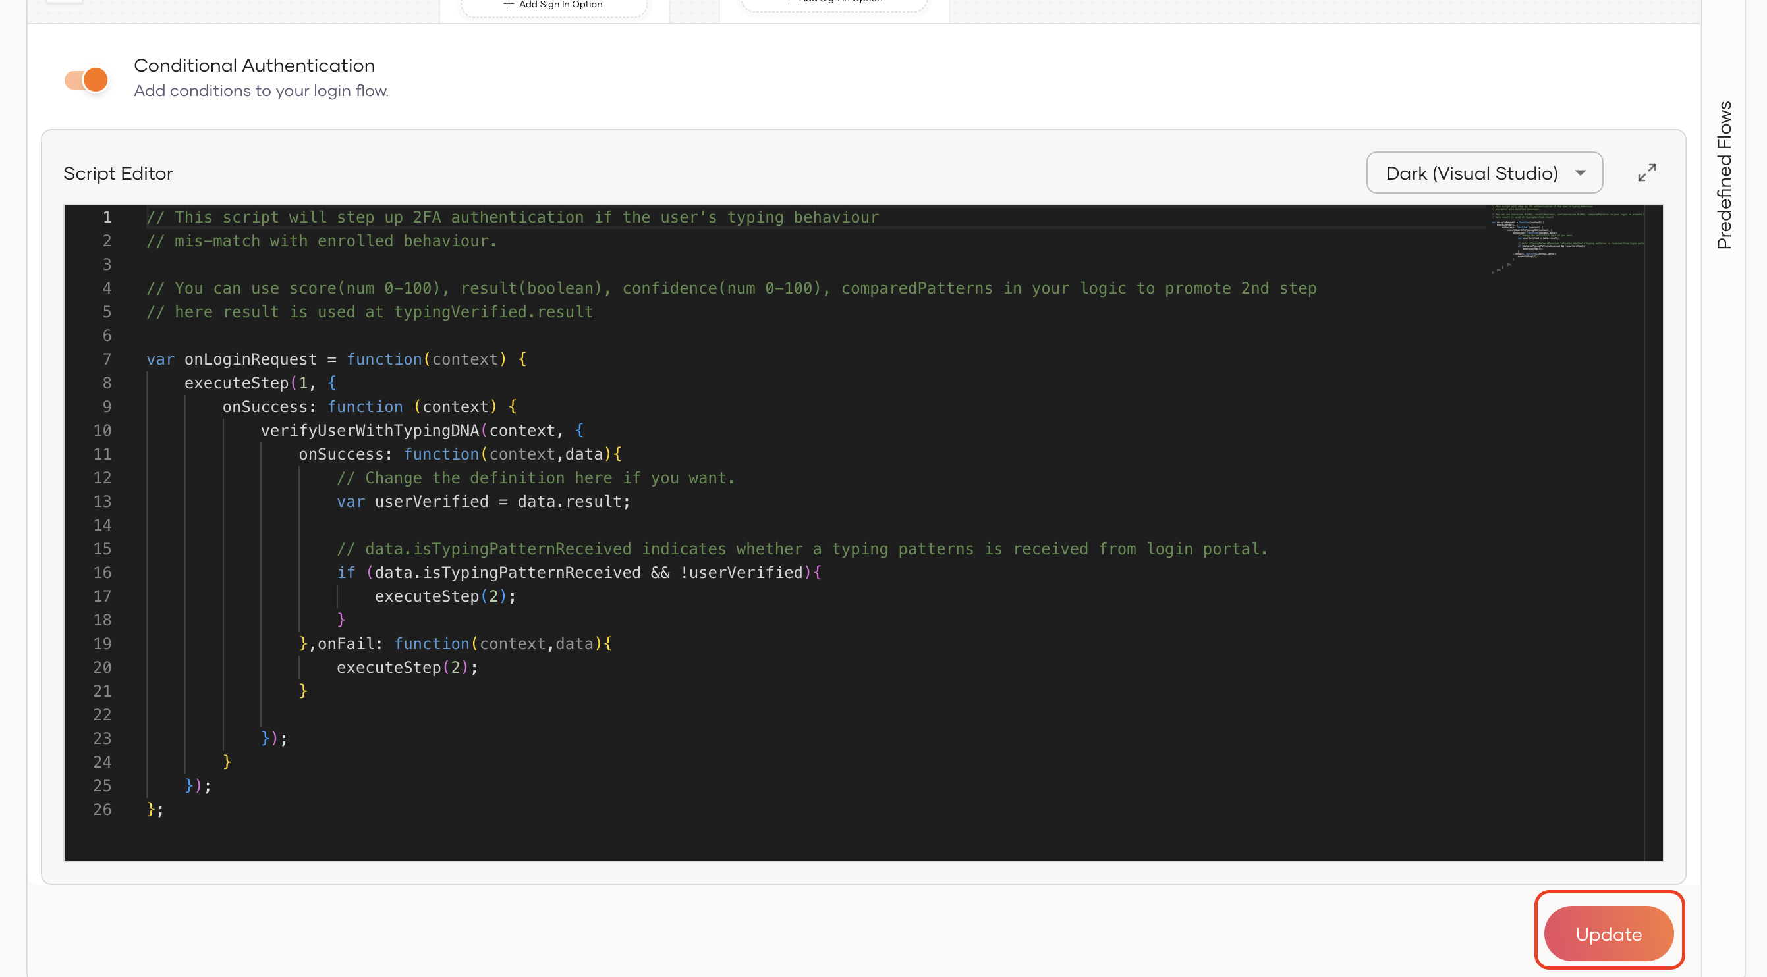Click the onLoginRequest variable on line 7
The image size is (1767, 977).
(x=250, y=359)
